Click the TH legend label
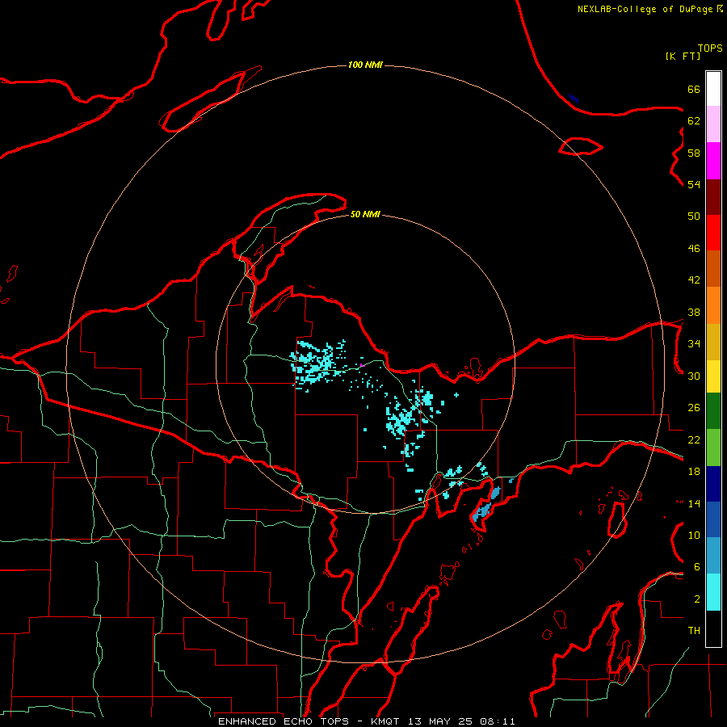This screenshot has height=727, width=727. coord(694,631)
